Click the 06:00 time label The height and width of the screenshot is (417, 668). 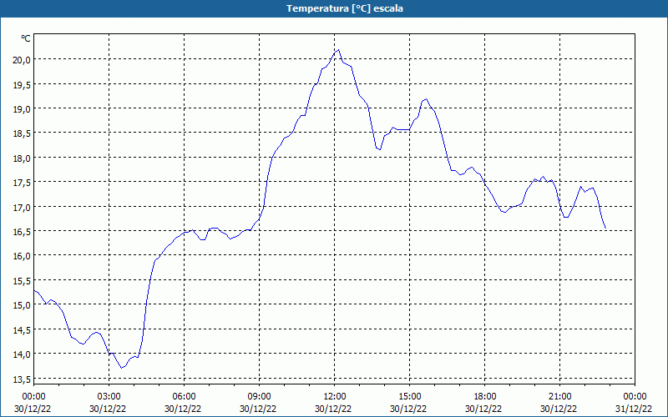(x=185, y=397)
